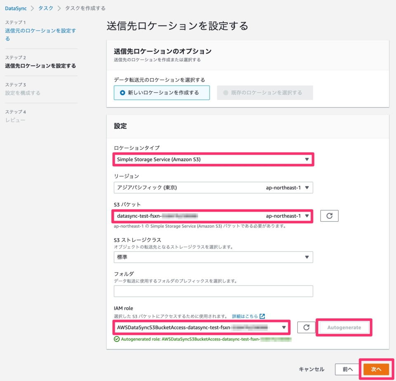Click the 次へ button
The image size is (396, 381).
coord(376,369)
